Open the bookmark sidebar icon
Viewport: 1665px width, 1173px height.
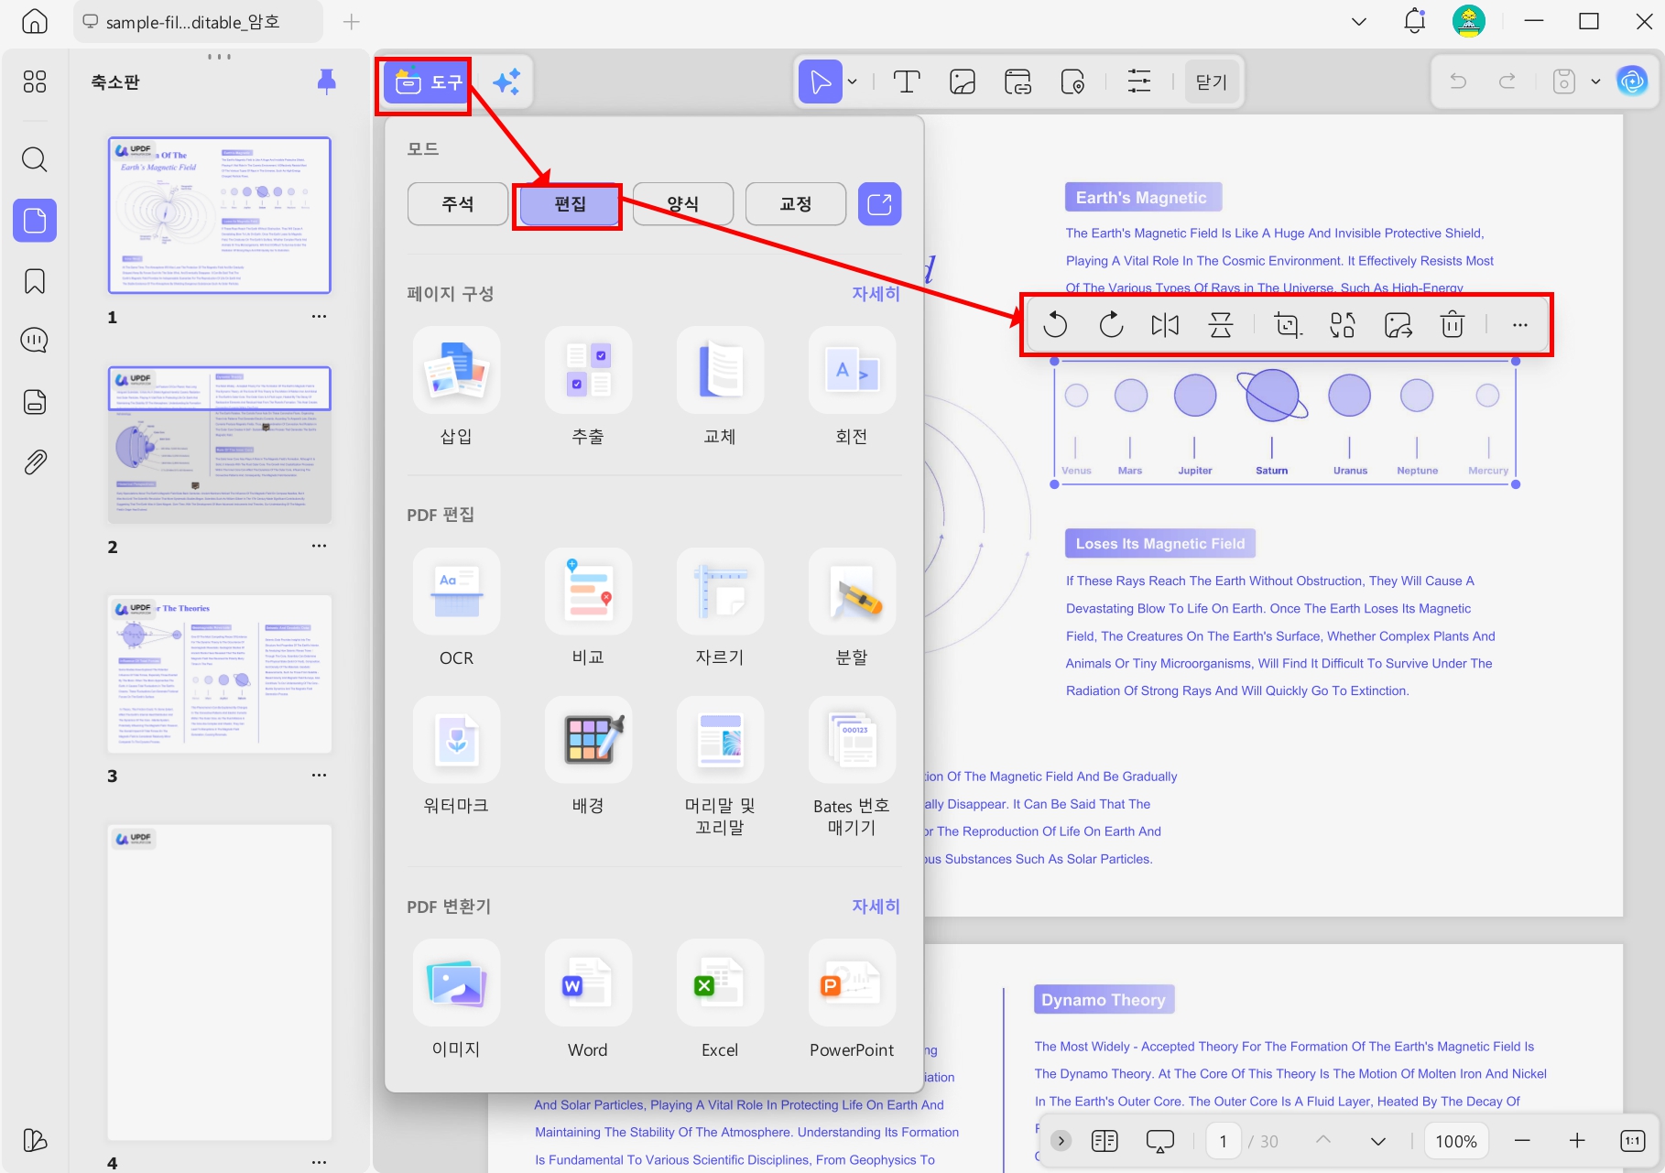tap(35, 281)
